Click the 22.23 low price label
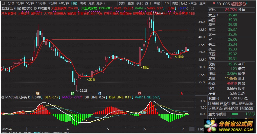The width and height of the screenshot is (257, 134). click(x=83, y=91)
